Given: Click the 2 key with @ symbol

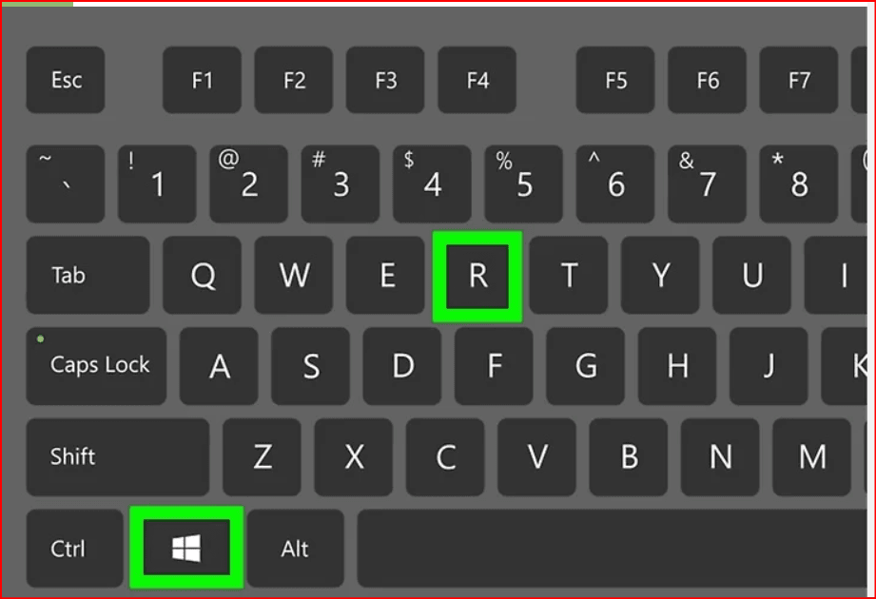Looking at the screenshot, I should [x=248, y=184].
